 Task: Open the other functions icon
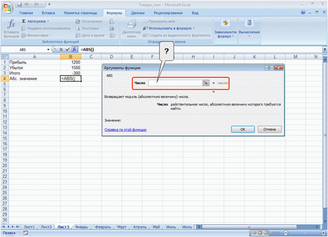[113, 35]
